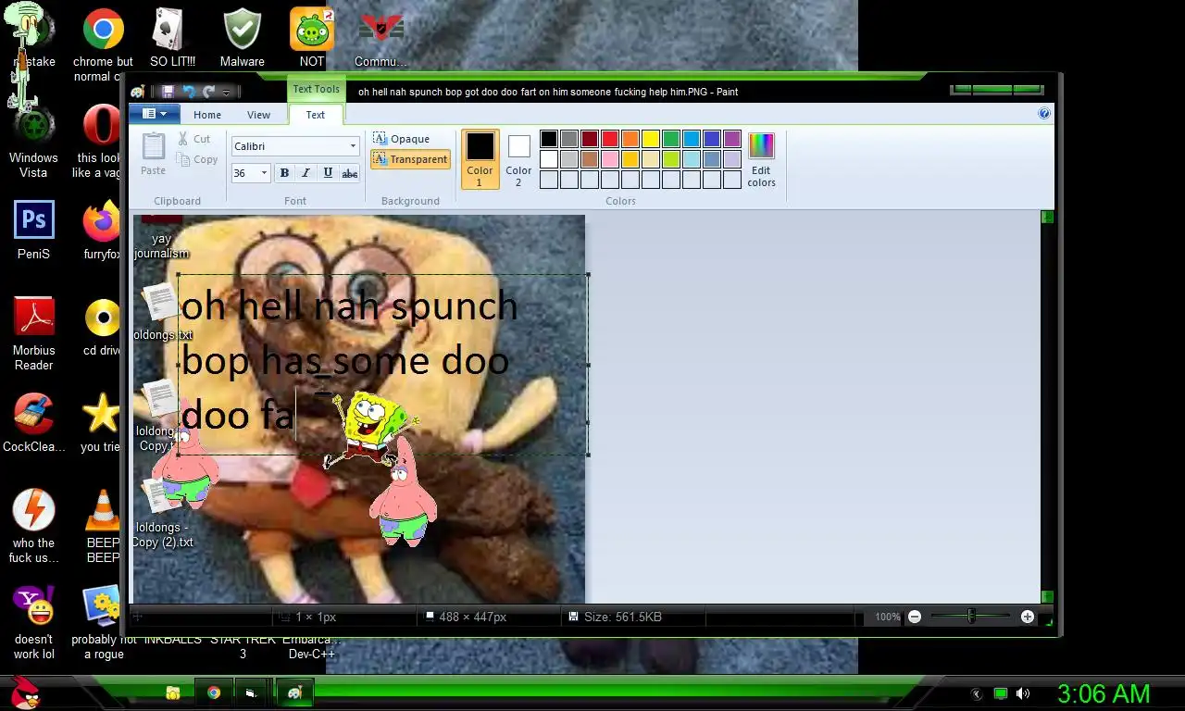
Task: Click the network tray icon
Action: (x=1000, y=693)
